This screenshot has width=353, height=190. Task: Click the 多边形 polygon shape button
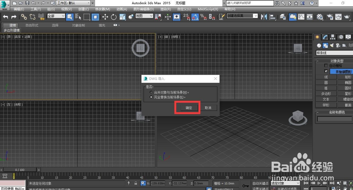326,94
